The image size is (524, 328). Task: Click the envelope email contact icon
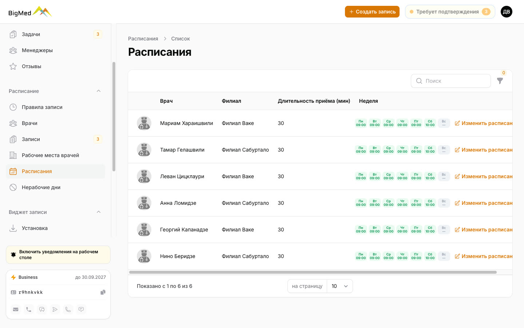tap(16, 309)
